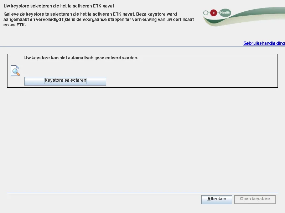
Task: Click the disabled Open keystore button
Action: (x=255, y=200)
